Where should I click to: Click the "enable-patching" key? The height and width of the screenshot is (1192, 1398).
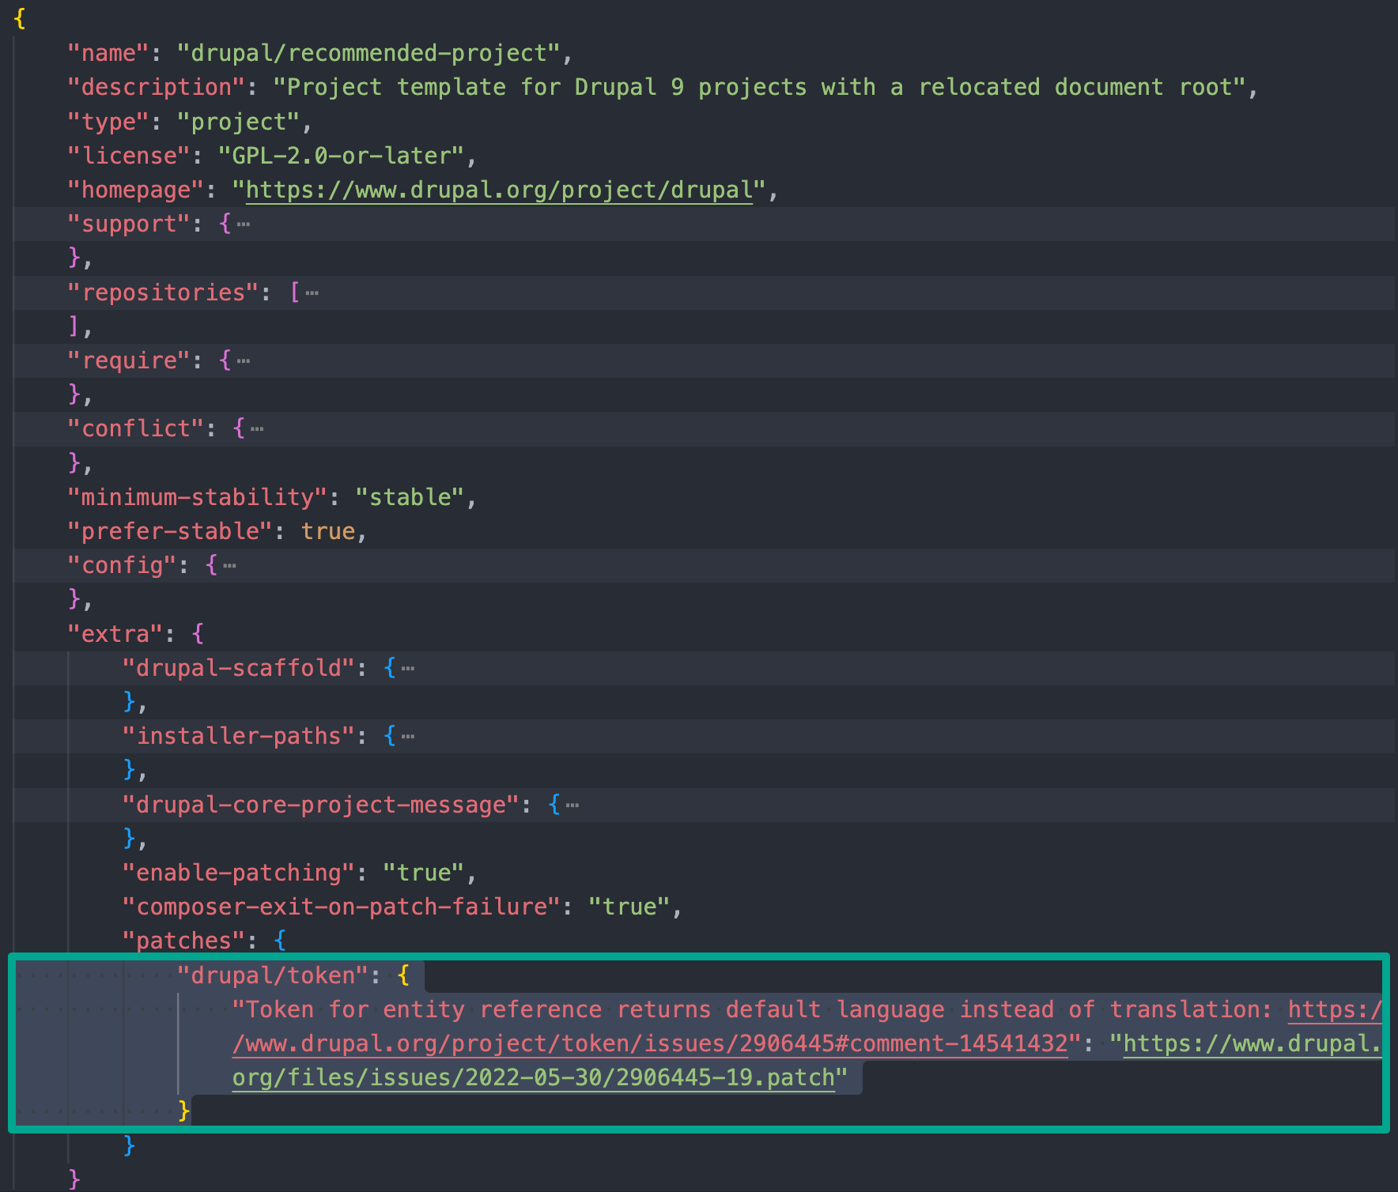pos(239,873)
